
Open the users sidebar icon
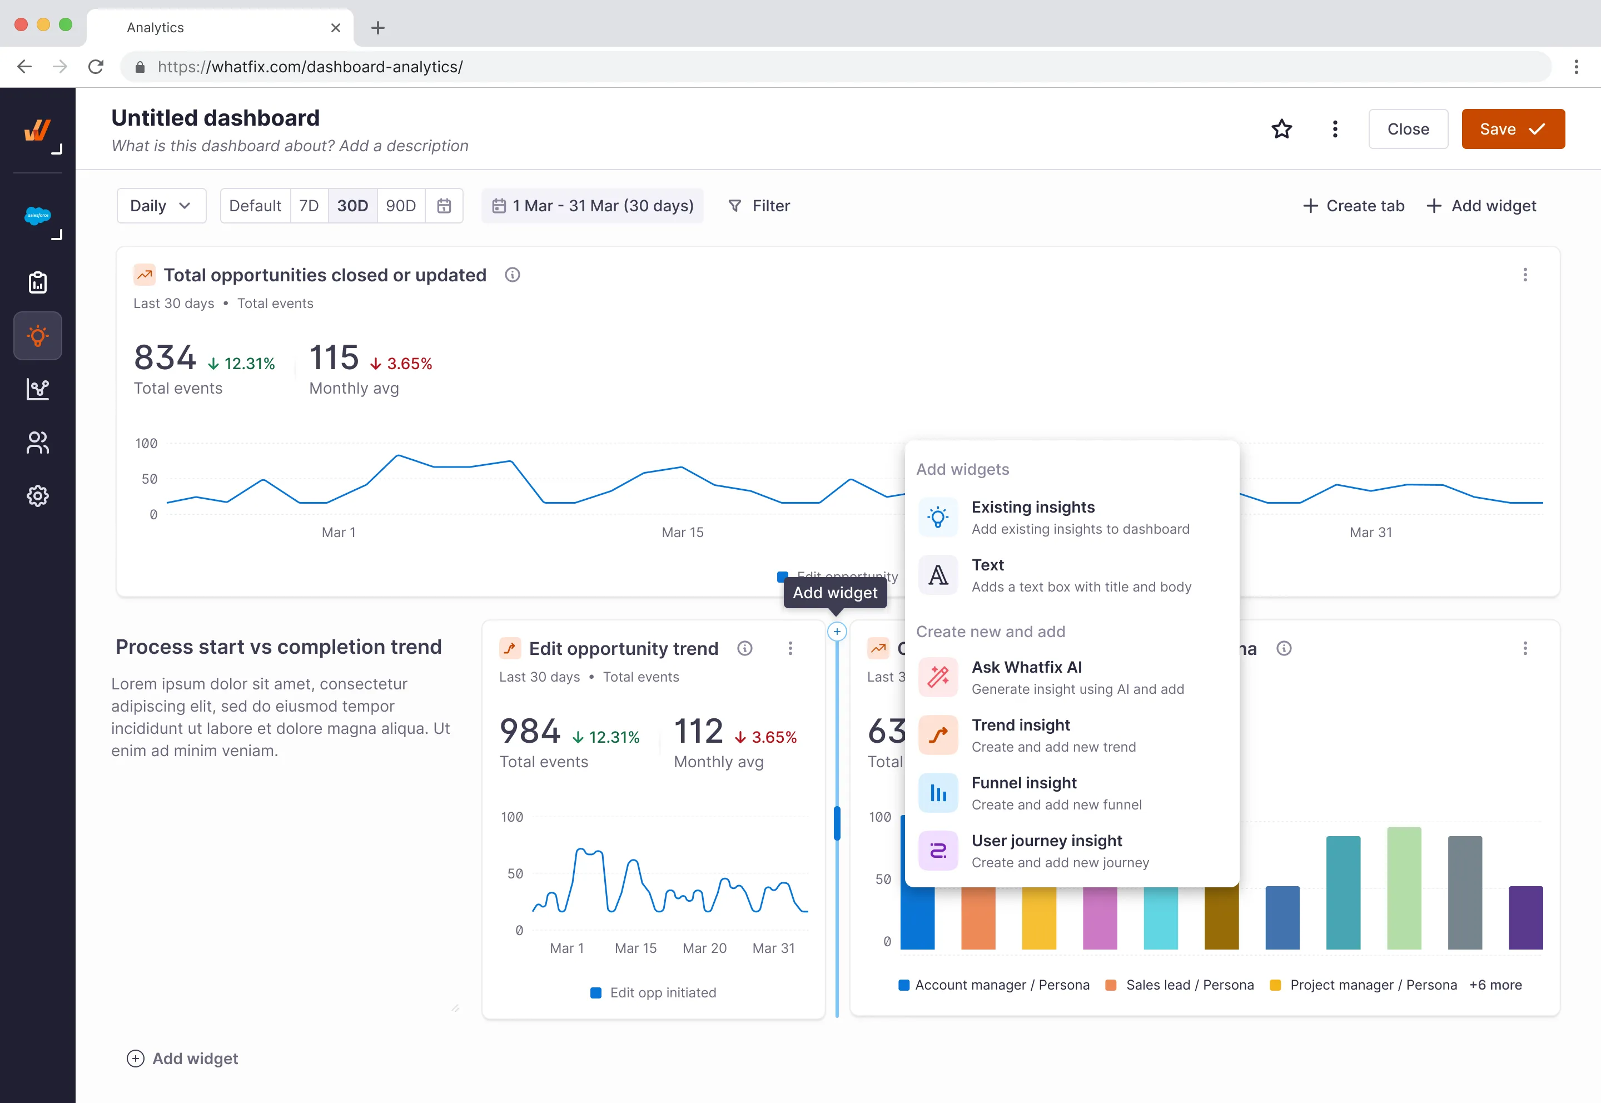click(x=37, y=443)
